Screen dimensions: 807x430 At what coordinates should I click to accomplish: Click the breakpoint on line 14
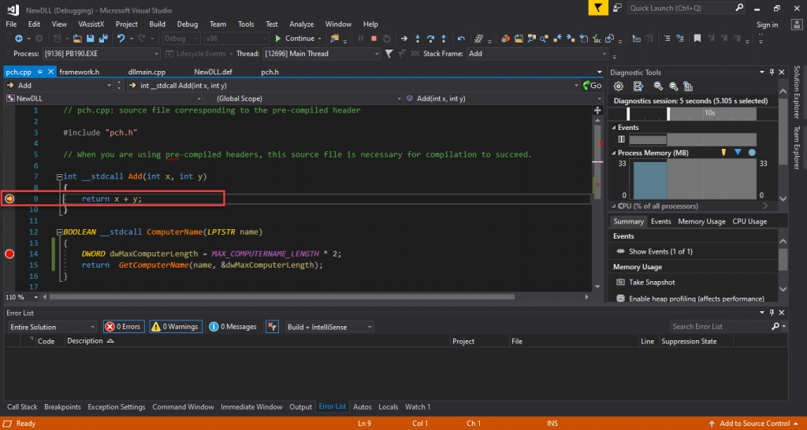click(x=10, y=254)
